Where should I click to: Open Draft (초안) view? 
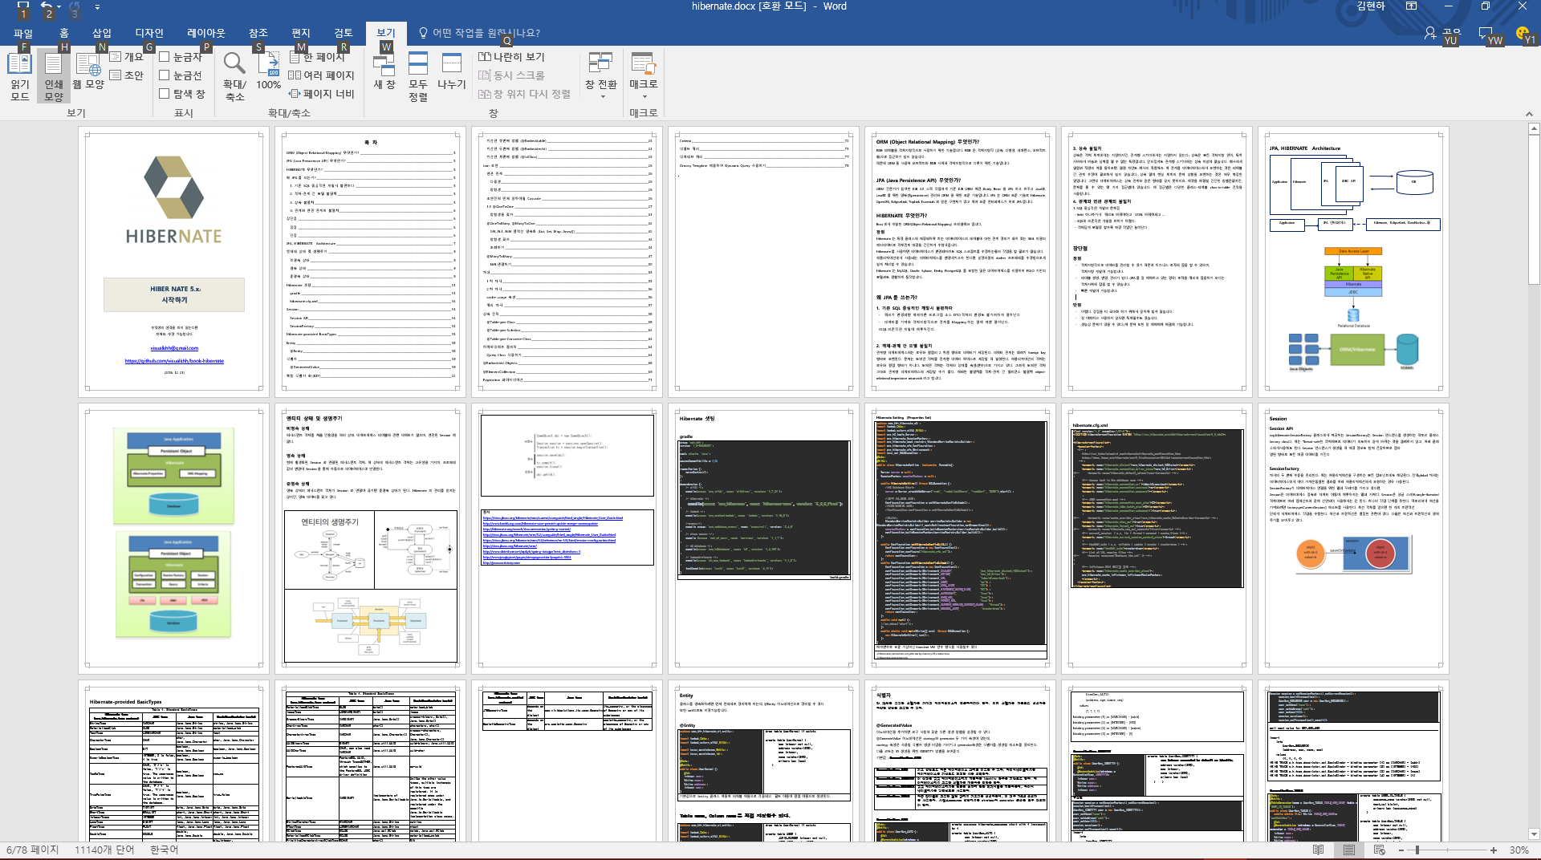point(126,75)
